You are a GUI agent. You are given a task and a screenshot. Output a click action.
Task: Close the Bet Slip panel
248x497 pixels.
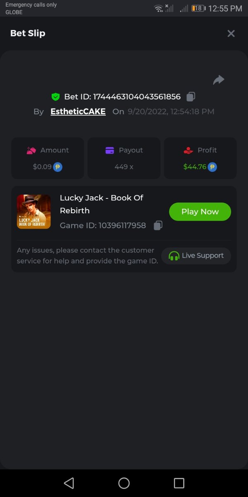pos(231,34)
